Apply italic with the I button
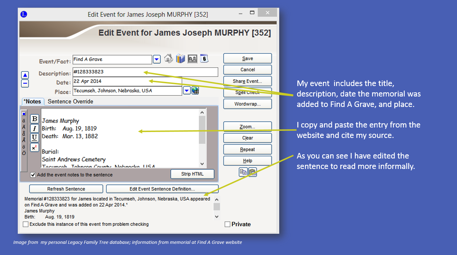 click(35, 128)
